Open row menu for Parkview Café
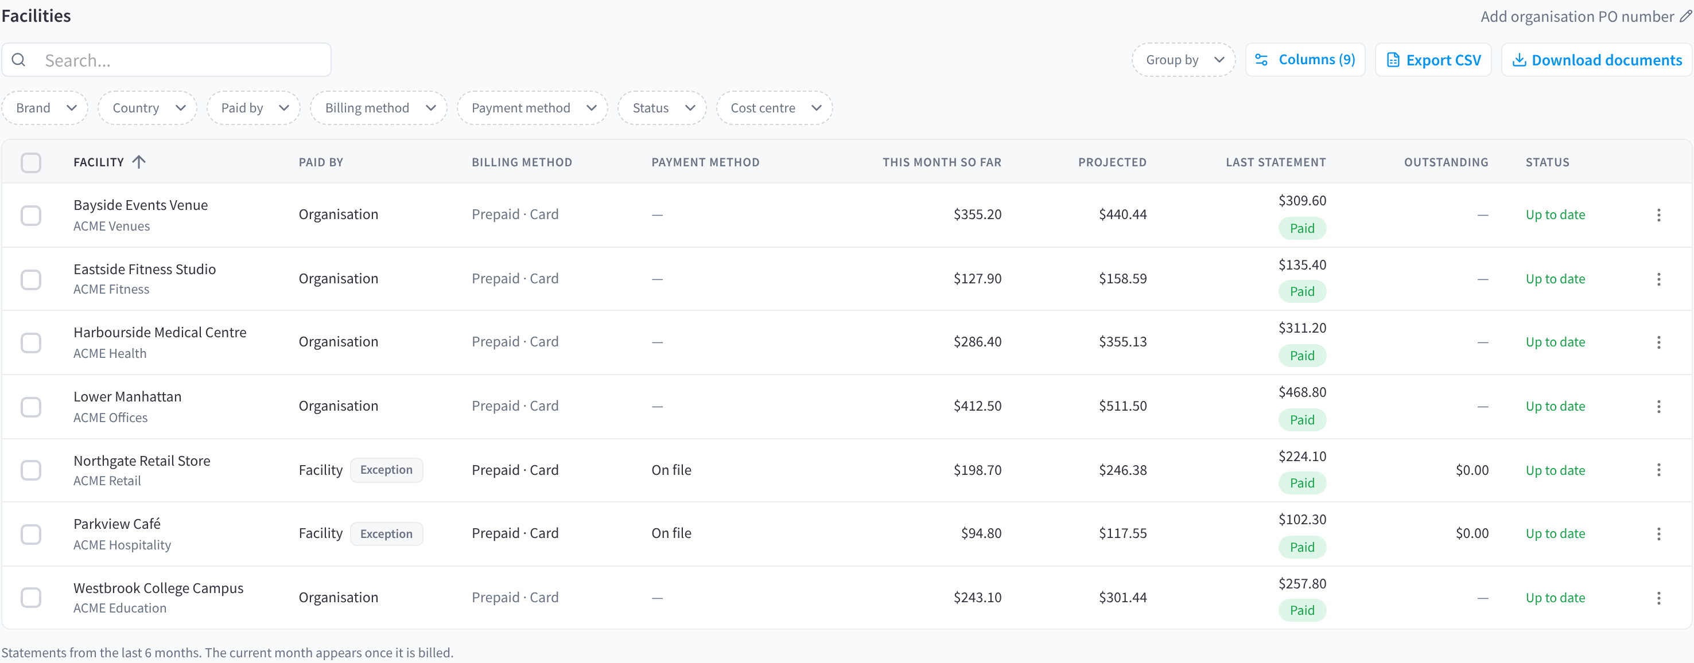 pos(1658,533)
